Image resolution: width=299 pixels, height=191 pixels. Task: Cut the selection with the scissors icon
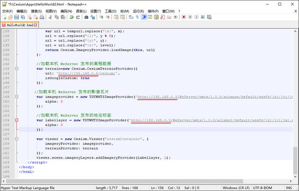[50, 17]
